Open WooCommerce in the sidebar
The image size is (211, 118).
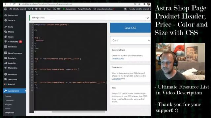15,53
